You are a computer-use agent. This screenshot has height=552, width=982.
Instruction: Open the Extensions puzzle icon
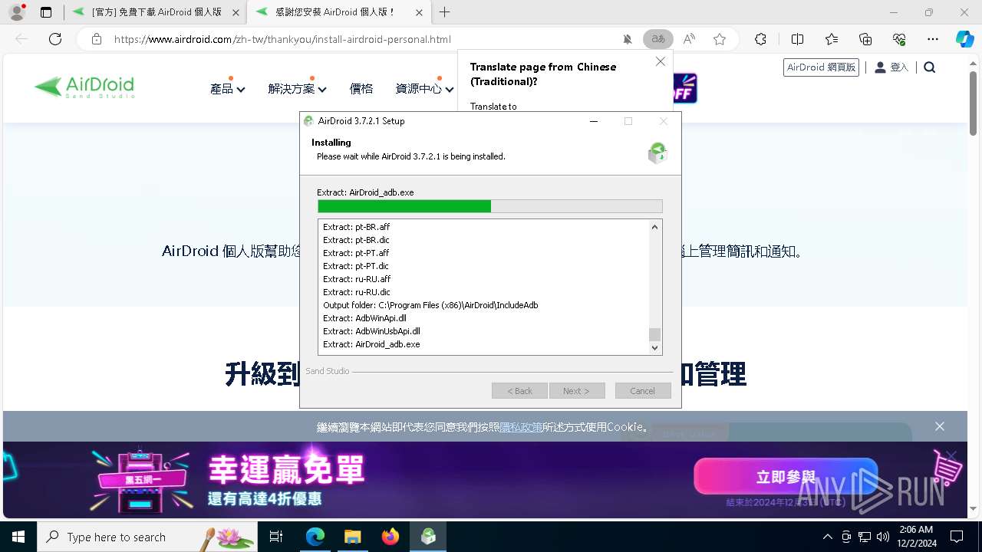pos(760,39)
